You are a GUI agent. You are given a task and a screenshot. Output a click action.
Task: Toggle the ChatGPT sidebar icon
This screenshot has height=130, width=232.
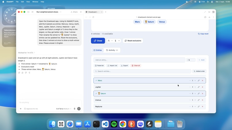[x=28, y=12]
